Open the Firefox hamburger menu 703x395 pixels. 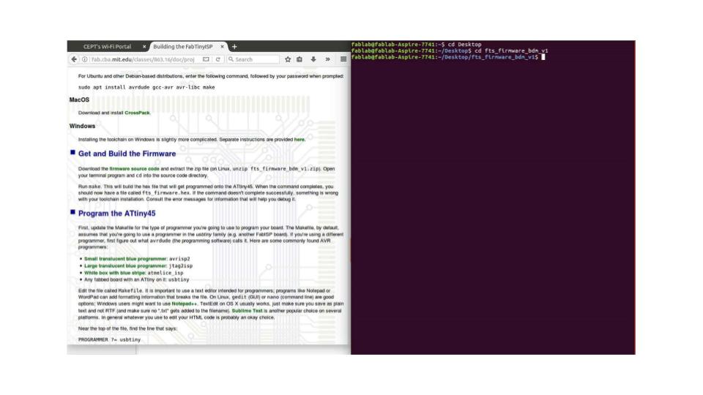point(343,59)
